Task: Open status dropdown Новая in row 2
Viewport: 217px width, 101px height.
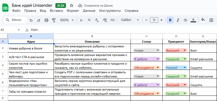Action: (x=147, y=50)
